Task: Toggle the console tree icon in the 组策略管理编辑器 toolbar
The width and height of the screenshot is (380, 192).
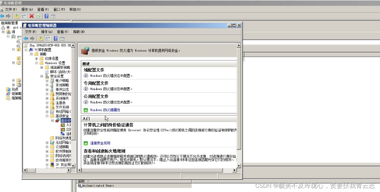Action: [x=47, y=39]
